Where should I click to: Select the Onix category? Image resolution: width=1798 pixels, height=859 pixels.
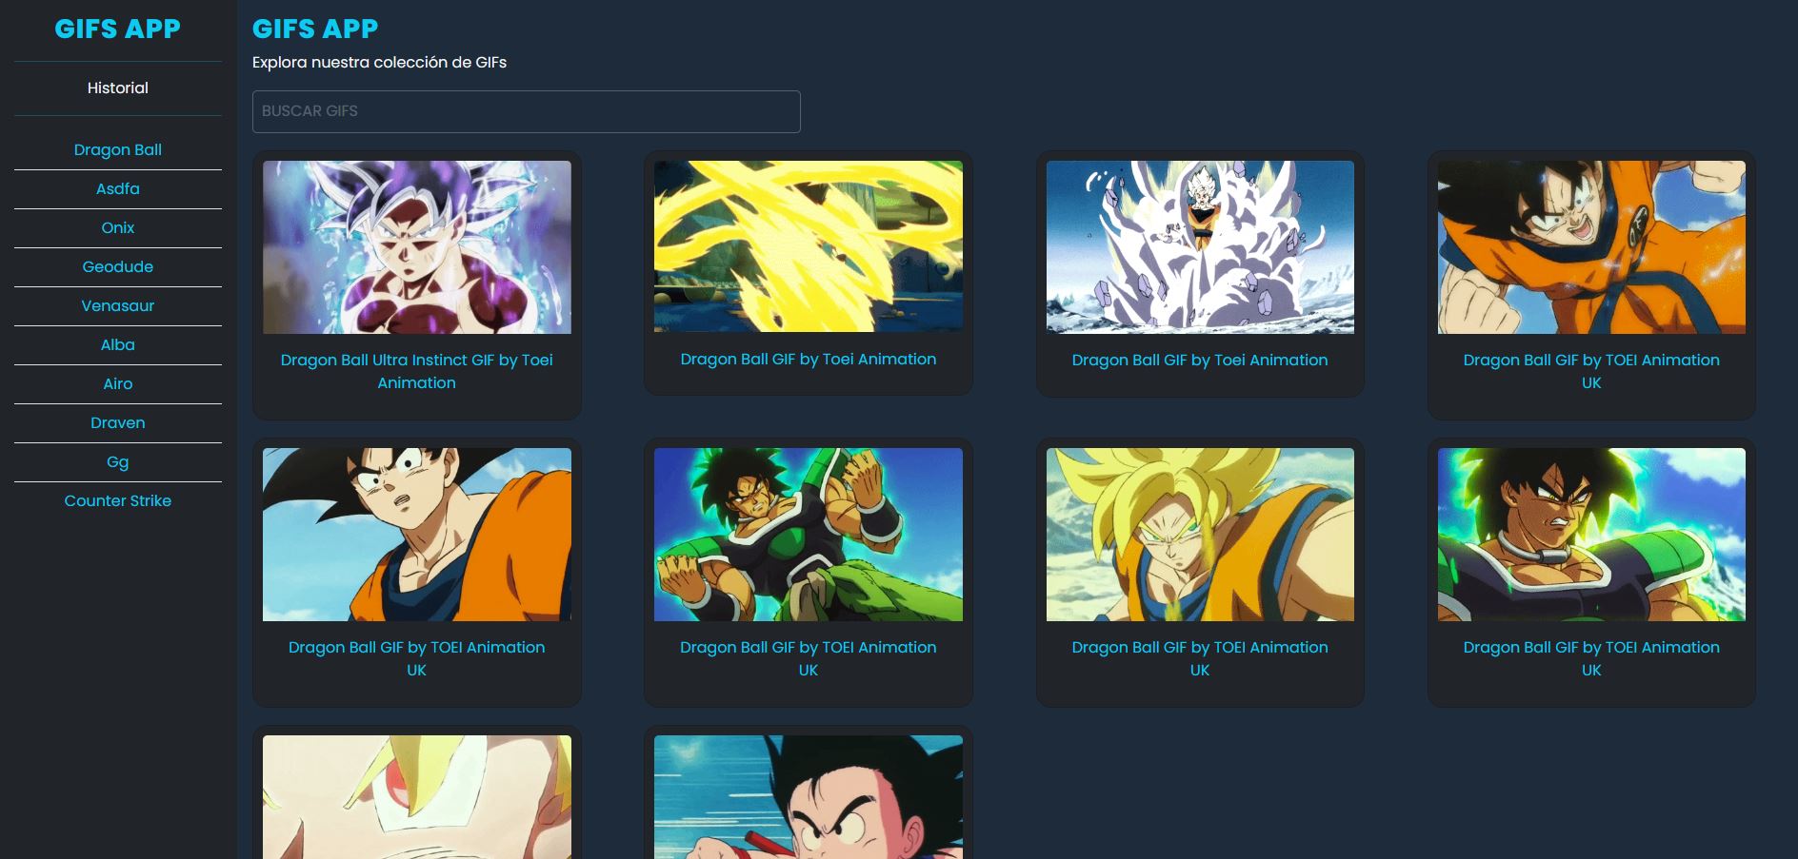[x=117, y=227]
